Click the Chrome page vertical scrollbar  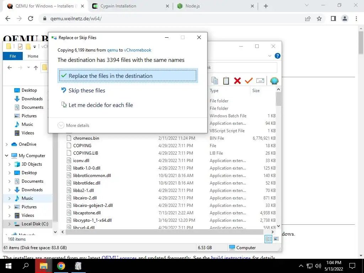(361, 43)
